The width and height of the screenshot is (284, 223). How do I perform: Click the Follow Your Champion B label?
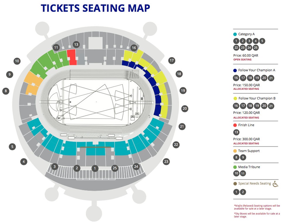click(x=257, y=99)
